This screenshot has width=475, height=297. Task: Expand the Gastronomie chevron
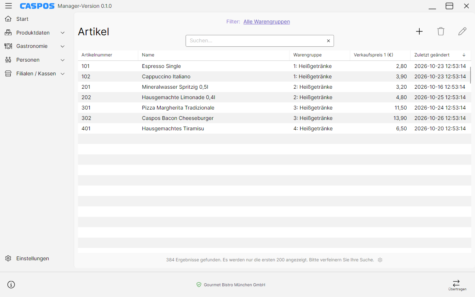[63, 46]
